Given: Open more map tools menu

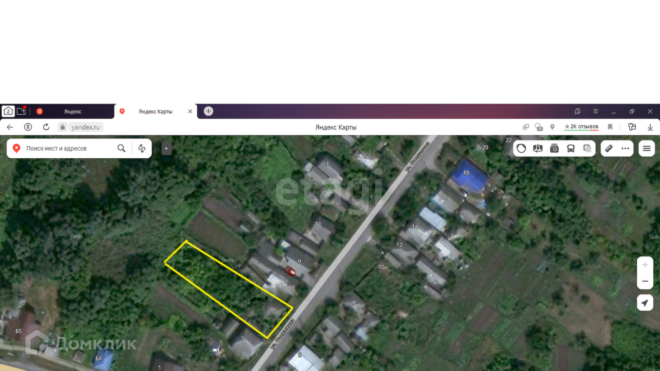Looking at the screenshot, I should click(x=625, y=148).
